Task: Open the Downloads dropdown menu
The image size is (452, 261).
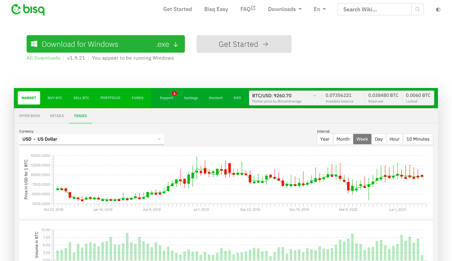Action: [285, 9]
